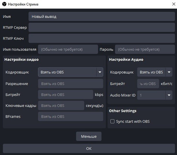Focus the Пароль input field
177x155 pixels.
point(145,49)
